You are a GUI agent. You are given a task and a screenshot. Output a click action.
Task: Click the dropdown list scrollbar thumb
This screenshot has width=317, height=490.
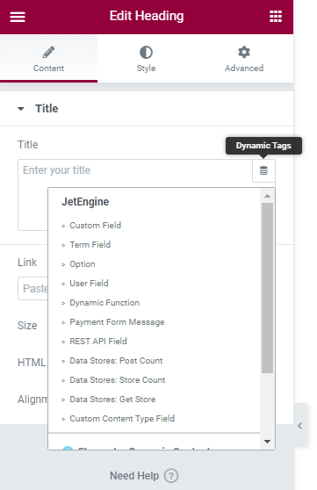[267, 288]
